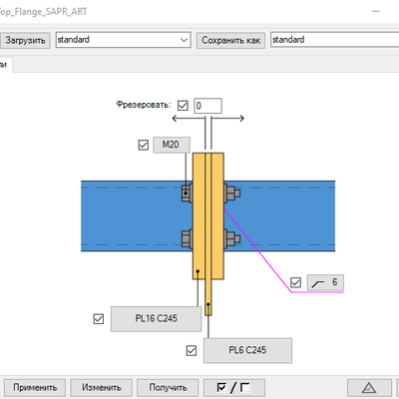Click the checkbox toggle all on/off button
The width and height of the screenshot is (399, 399).
[x=234, y=388]
